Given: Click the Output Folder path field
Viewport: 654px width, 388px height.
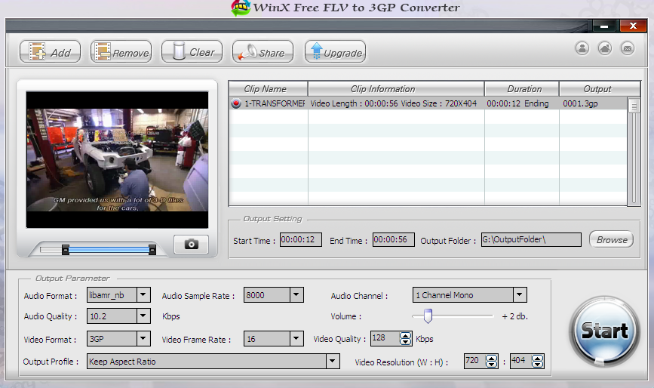Looking at the screenshot, I should pyautogui.click(x=531, y=239).
